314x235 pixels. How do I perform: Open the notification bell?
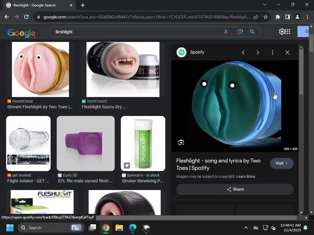306,228
